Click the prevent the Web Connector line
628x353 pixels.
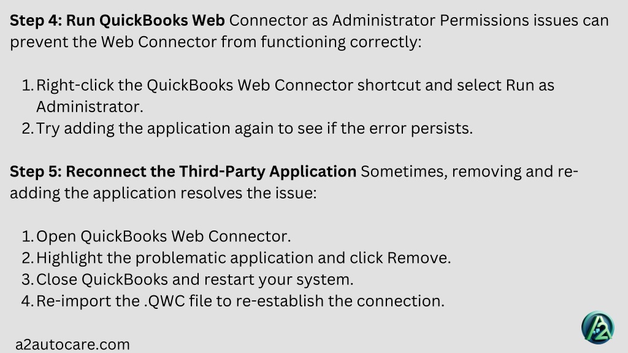[x=215, y=42]
